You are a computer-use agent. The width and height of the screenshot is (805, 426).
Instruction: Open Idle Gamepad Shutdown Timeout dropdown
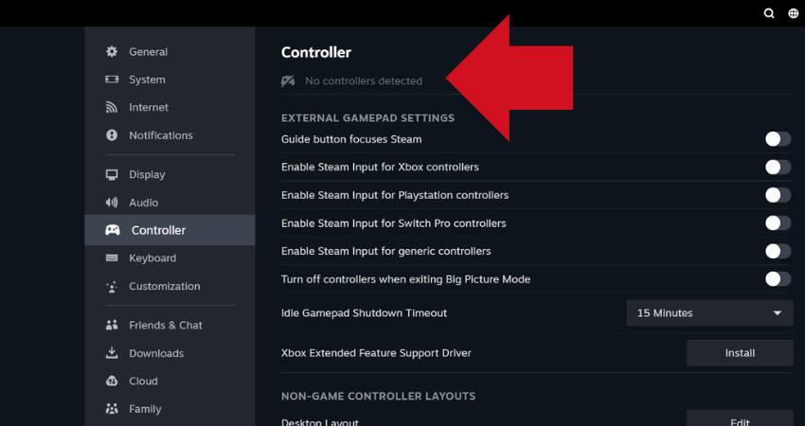click(x=709, y=312)
